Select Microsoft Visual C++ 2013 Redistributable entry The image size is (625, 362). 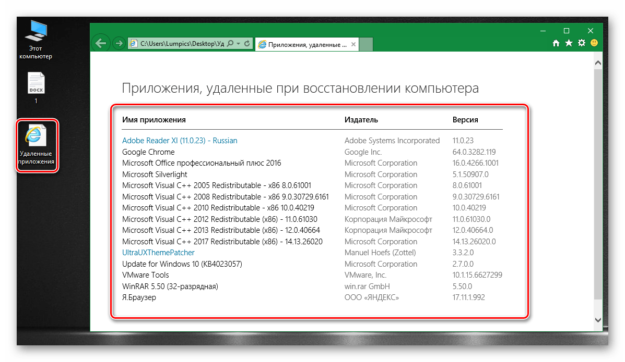point(221,230)
